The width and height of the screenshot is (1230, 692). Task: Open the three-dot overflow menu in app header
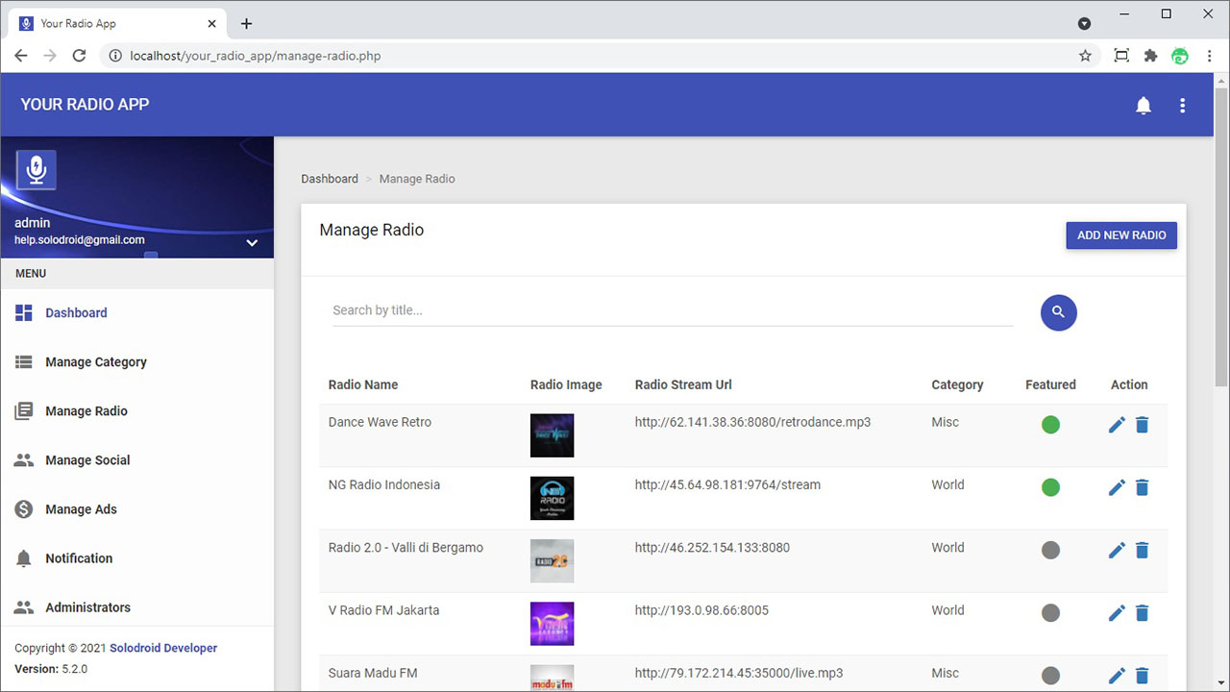[x=1182, y=106]
